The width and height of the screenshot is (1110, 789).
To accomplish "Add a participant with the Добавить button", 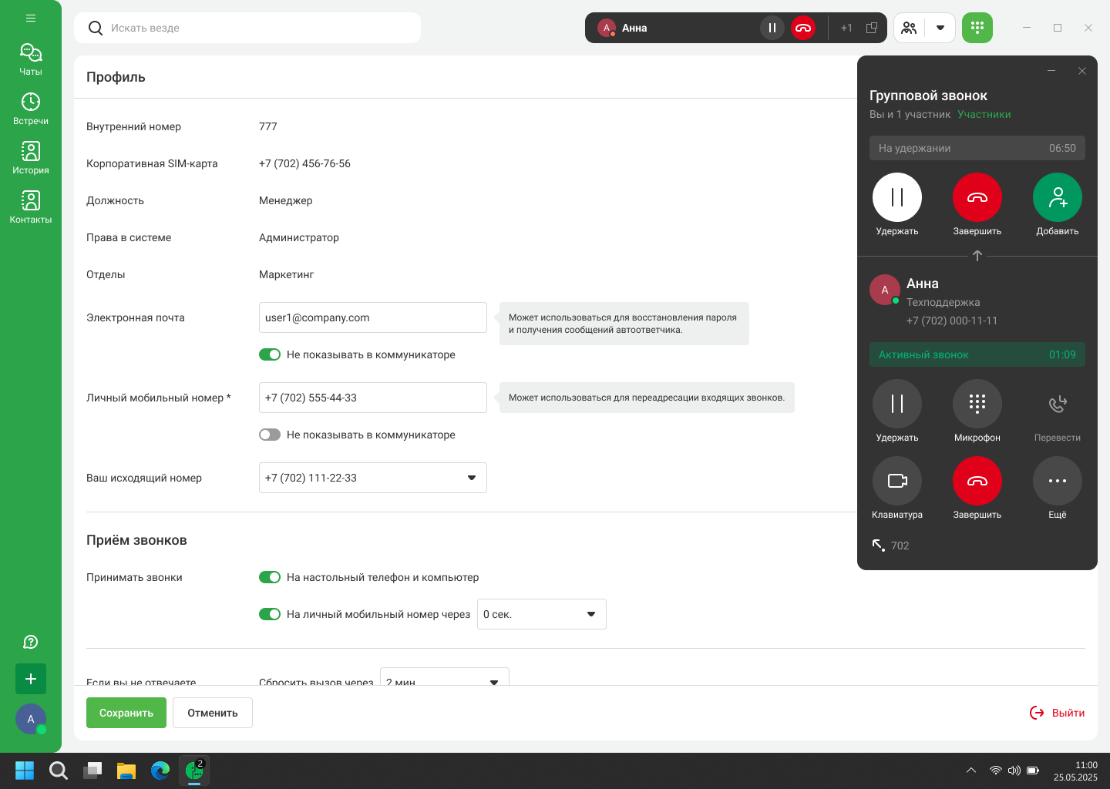I will tap(1057, 198).
